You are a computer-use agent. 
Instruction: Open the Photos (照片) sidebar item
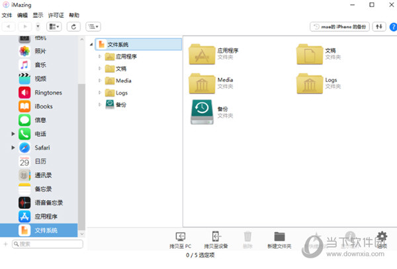point(39,52)
